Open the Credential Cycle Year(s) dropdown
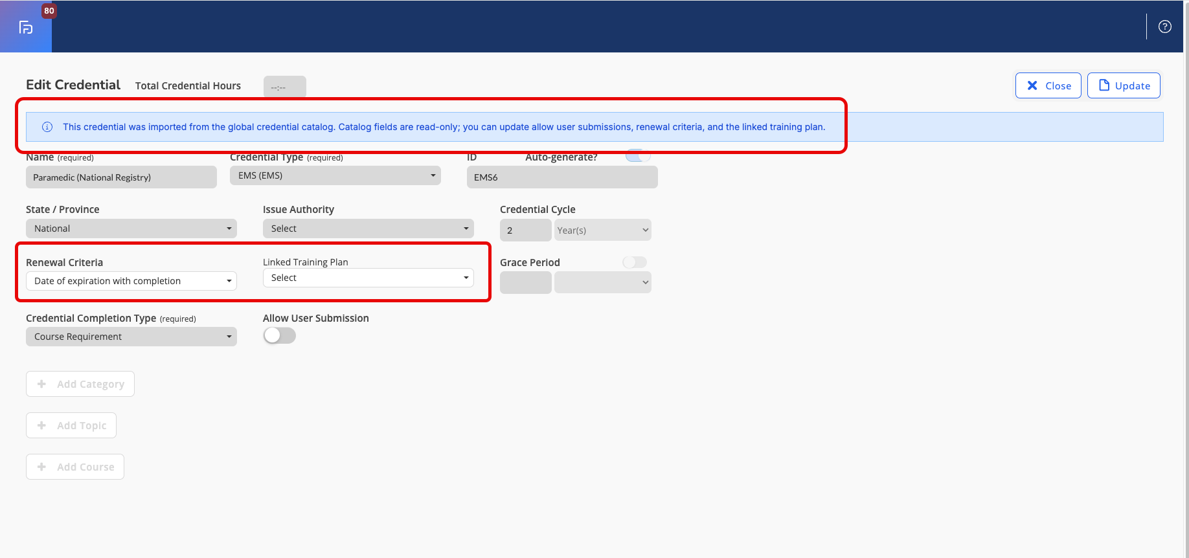The image size is (1189, 558). point(603,230)
